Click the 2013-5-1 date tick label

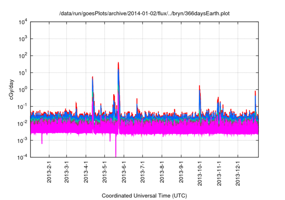105,172
